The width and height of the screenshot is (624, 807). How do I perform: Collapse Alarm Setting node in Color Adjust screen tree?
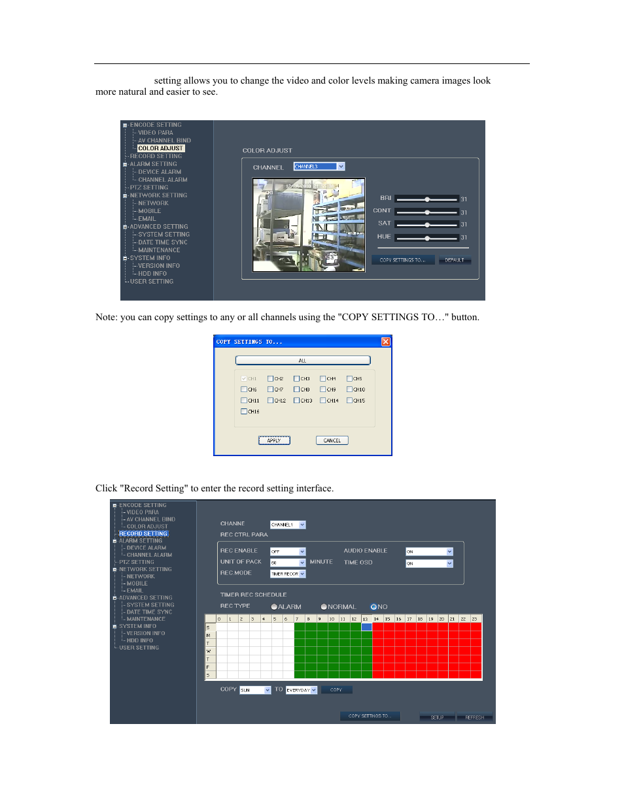pyautogui.click(x=125, y=165)
